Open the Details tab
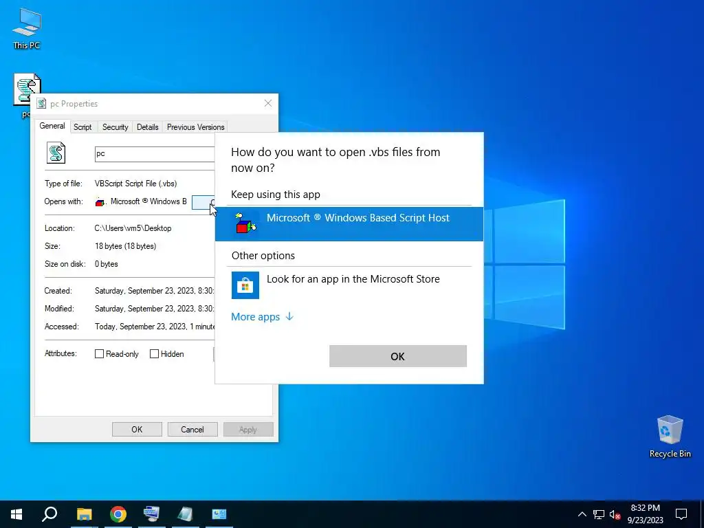The image size is (704, 528). pyautogui.click(x=148, y=127)
